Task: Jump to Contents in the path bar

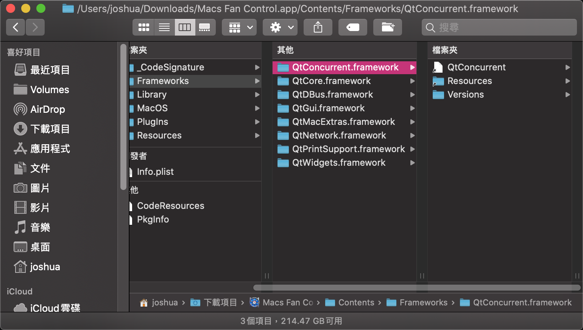Action: click(350, 302)
